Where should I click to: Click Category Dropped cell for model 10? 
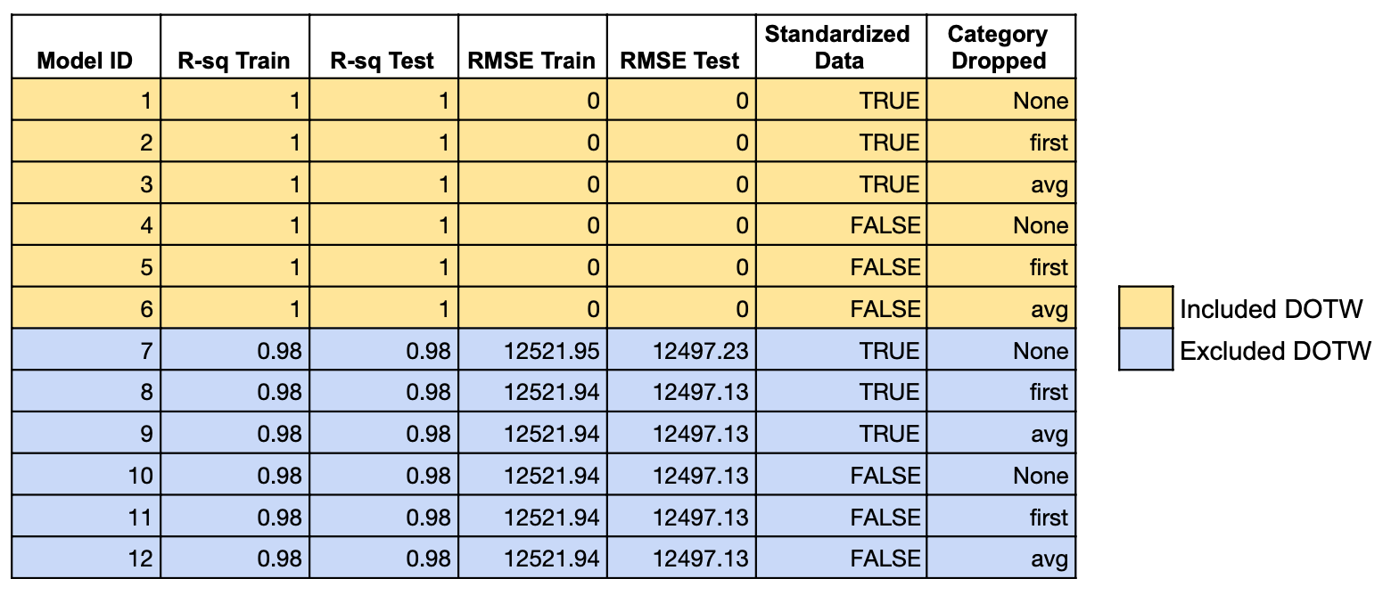click(x=1041, y=476)
